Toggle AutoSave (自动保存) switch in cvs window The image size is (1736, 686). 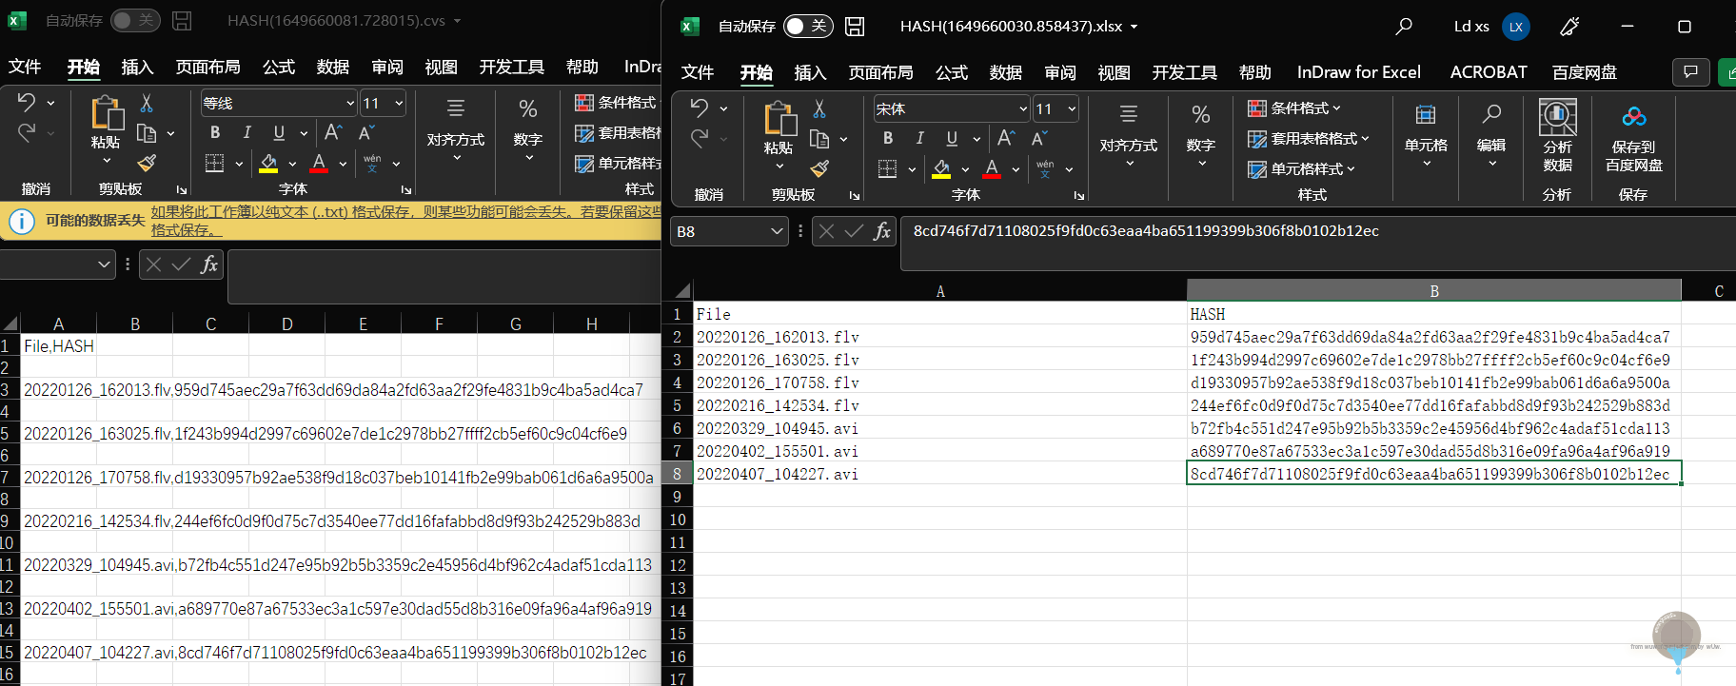click(x=134, y=20)
